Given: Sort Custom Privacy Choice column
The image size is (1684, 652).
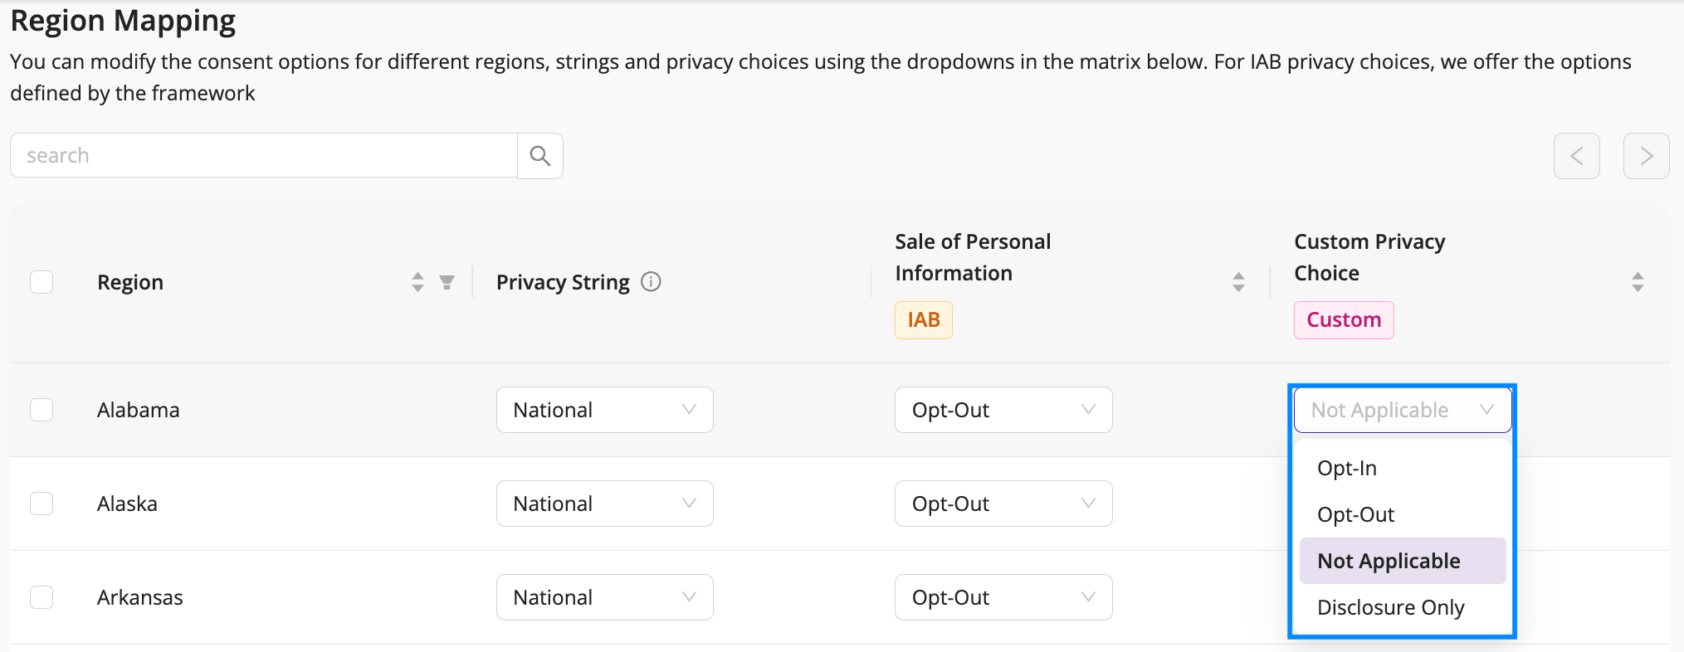Looking at the screenshot, I should [x=1638, y=282].
